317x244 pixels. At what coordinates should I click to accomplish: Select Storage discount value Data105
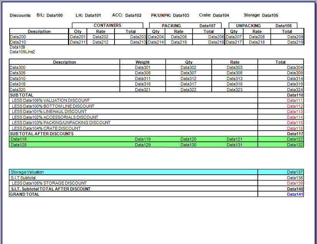[270, 15]
